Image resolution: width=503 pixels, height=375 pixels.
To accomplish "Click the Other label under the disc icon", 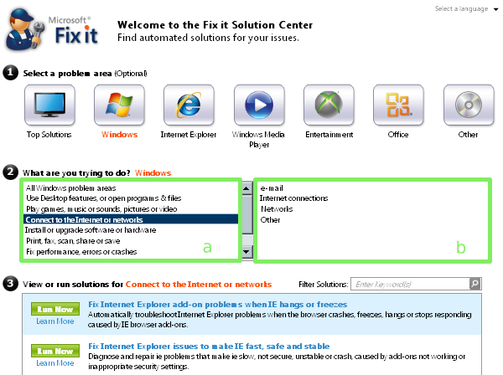I will pos(468,135).
